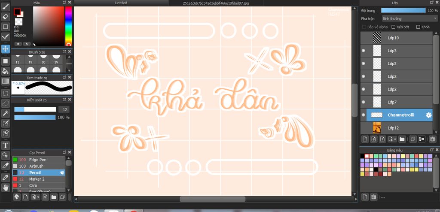Open the add brush dropdown
The width and height of the screenshot is (440, 212).
pyautogui.click(x=35, y=197)
